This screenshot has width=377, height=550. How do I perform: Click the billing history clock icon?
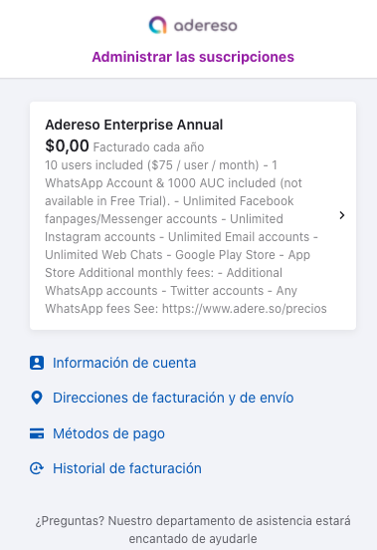(37, 468)
